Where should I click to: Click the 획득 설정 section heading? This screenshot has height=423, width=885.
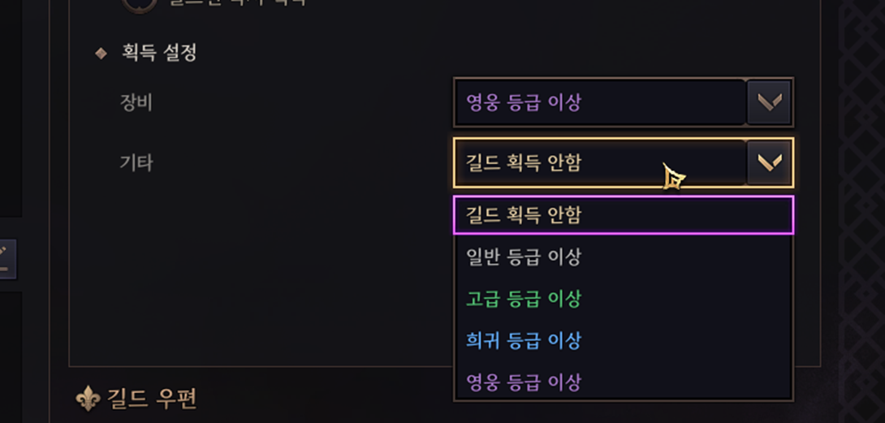[159, 53]
